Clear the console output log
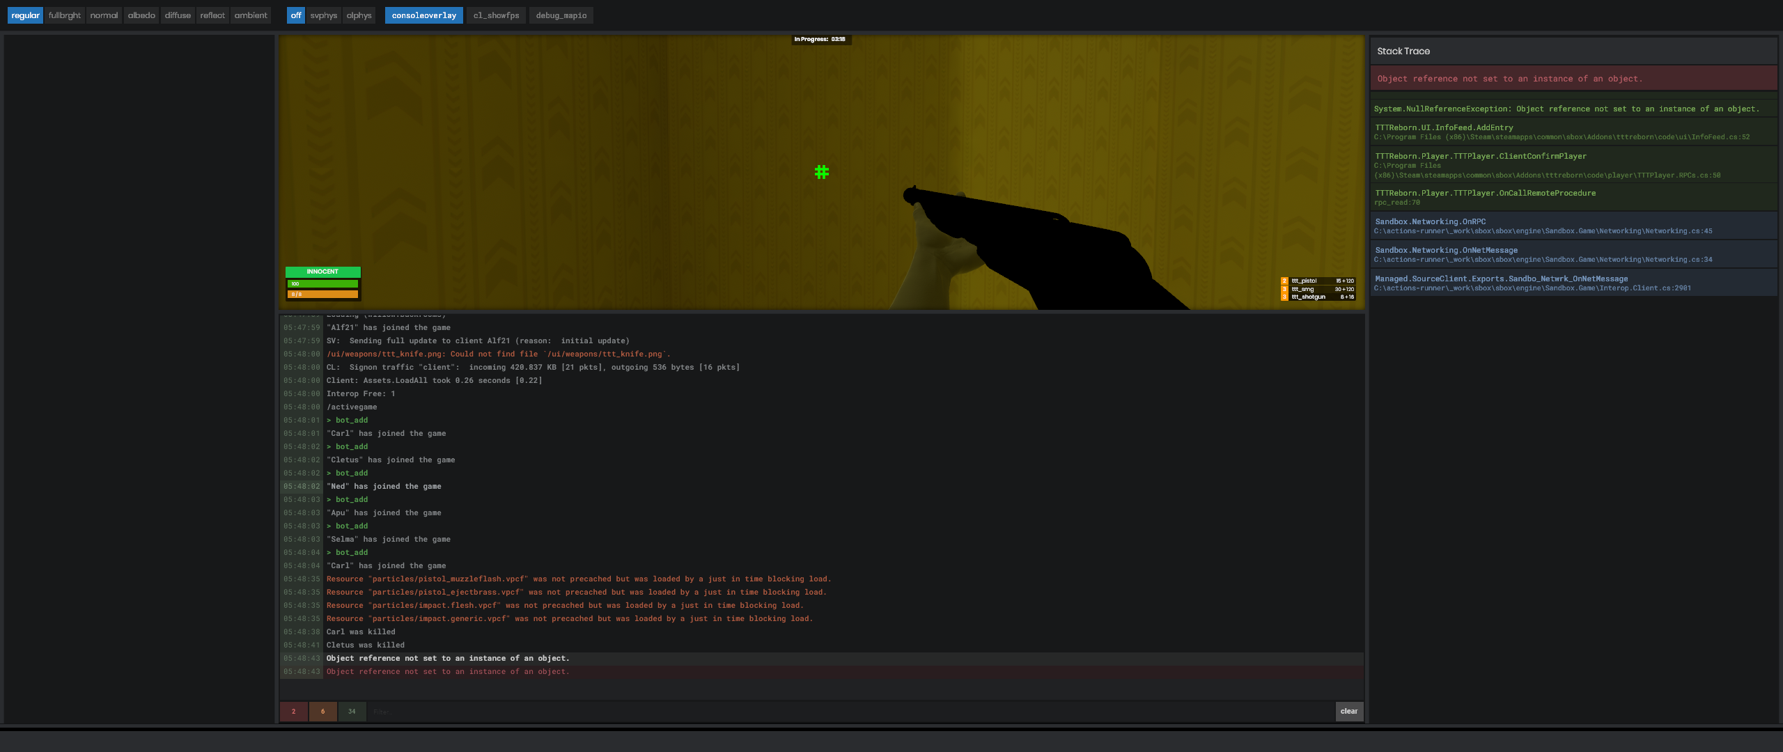1783x752 pixels. coord(1348,712)
